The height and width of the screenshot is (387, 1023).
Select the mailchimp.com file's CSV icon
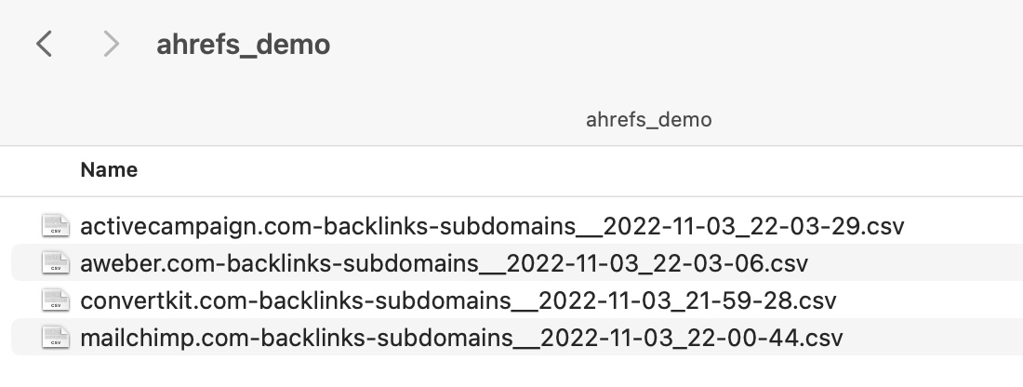point(56,337)
